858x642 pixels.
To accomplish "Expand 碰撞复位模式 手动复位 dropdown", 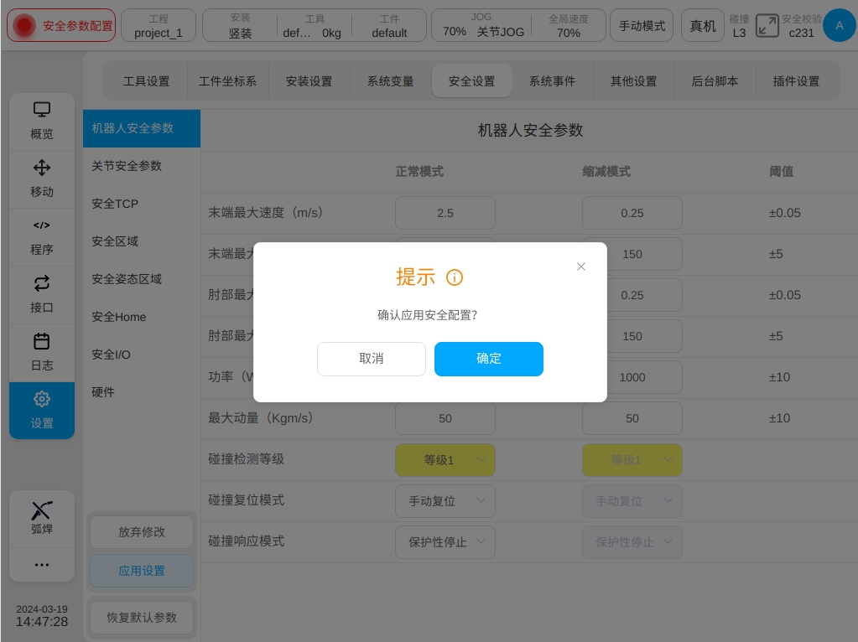I will (445, 501).
